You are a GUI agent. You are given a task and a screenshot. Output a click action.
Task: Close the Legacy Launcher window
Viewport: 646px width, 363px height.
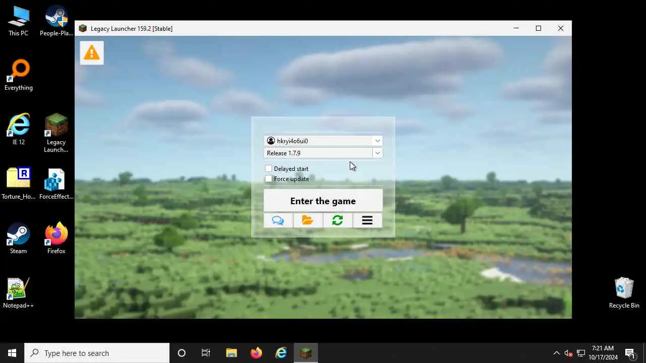[x=561, y=28]
